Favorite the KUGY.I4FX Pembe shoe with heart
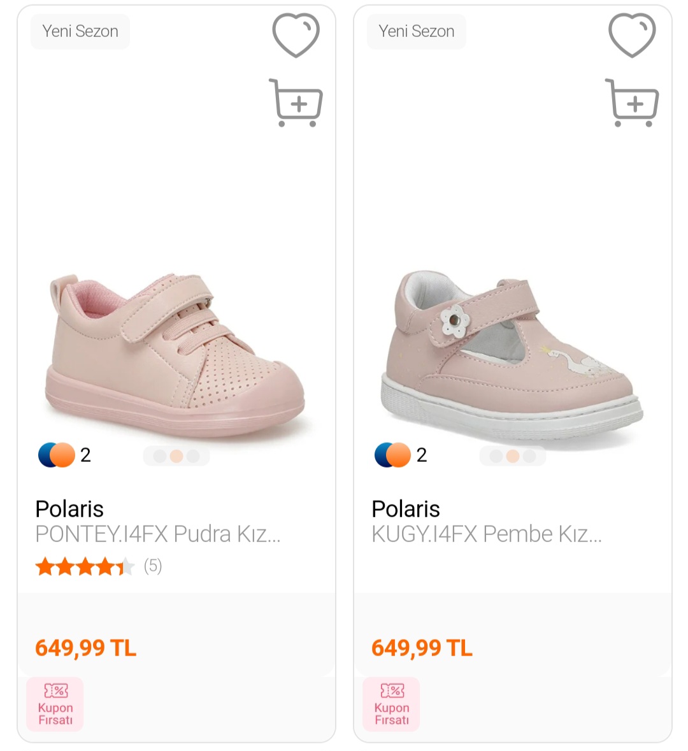The height and width of the screenshot is (751, 688). 632,35
